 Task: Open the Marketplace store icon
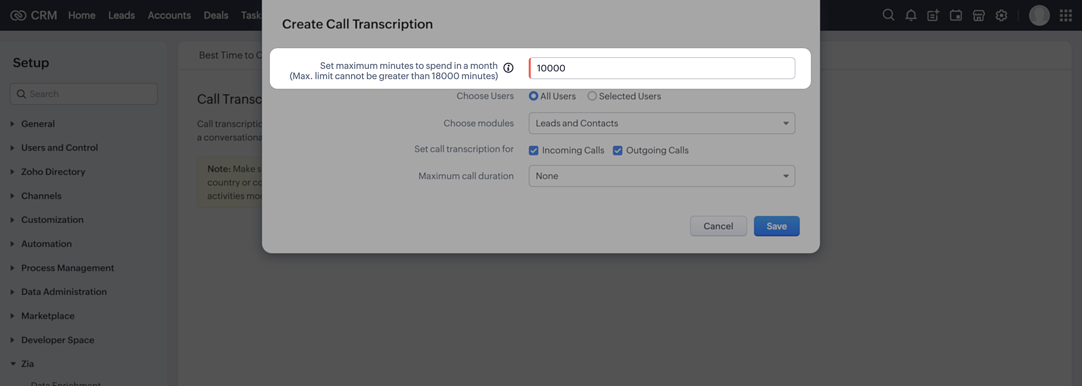pyautogui.click(x=979, y=15)
